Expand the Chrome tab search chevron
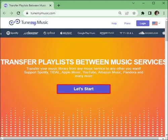Viewport: 168px width, 140px height. (133, 3)
